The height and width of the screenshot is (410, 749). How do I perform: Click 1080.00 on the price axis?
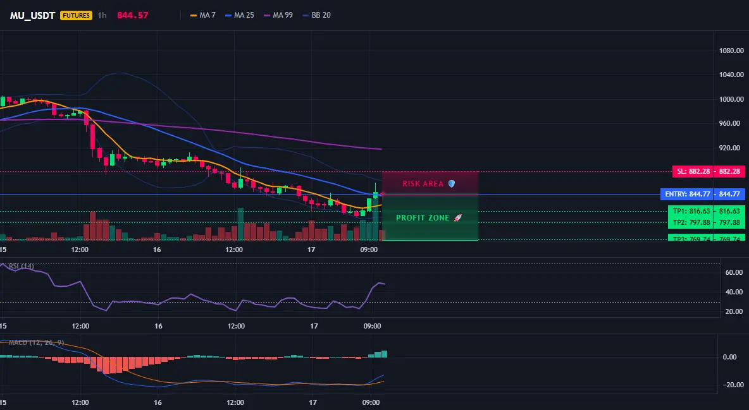click(x=731, y=51)
